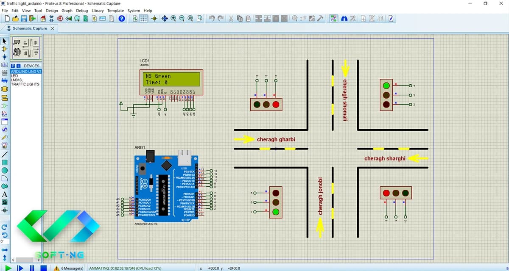
Task: Select TRAFFIC LIGHTS in the device list
Action: point(26,84)
